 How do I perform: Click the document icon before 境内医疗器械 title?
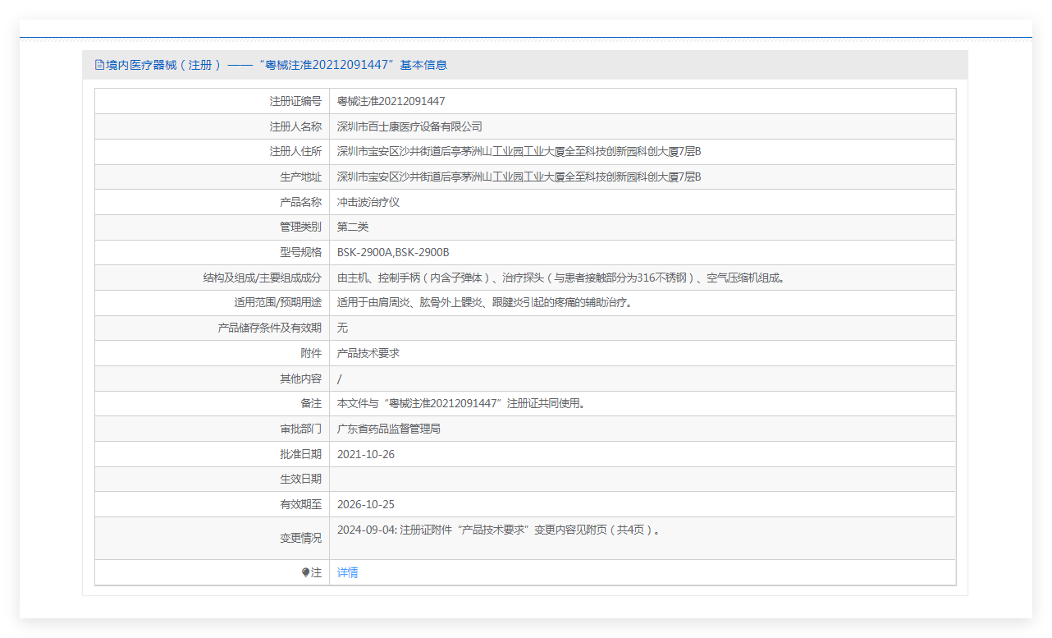tap(100, 65)
